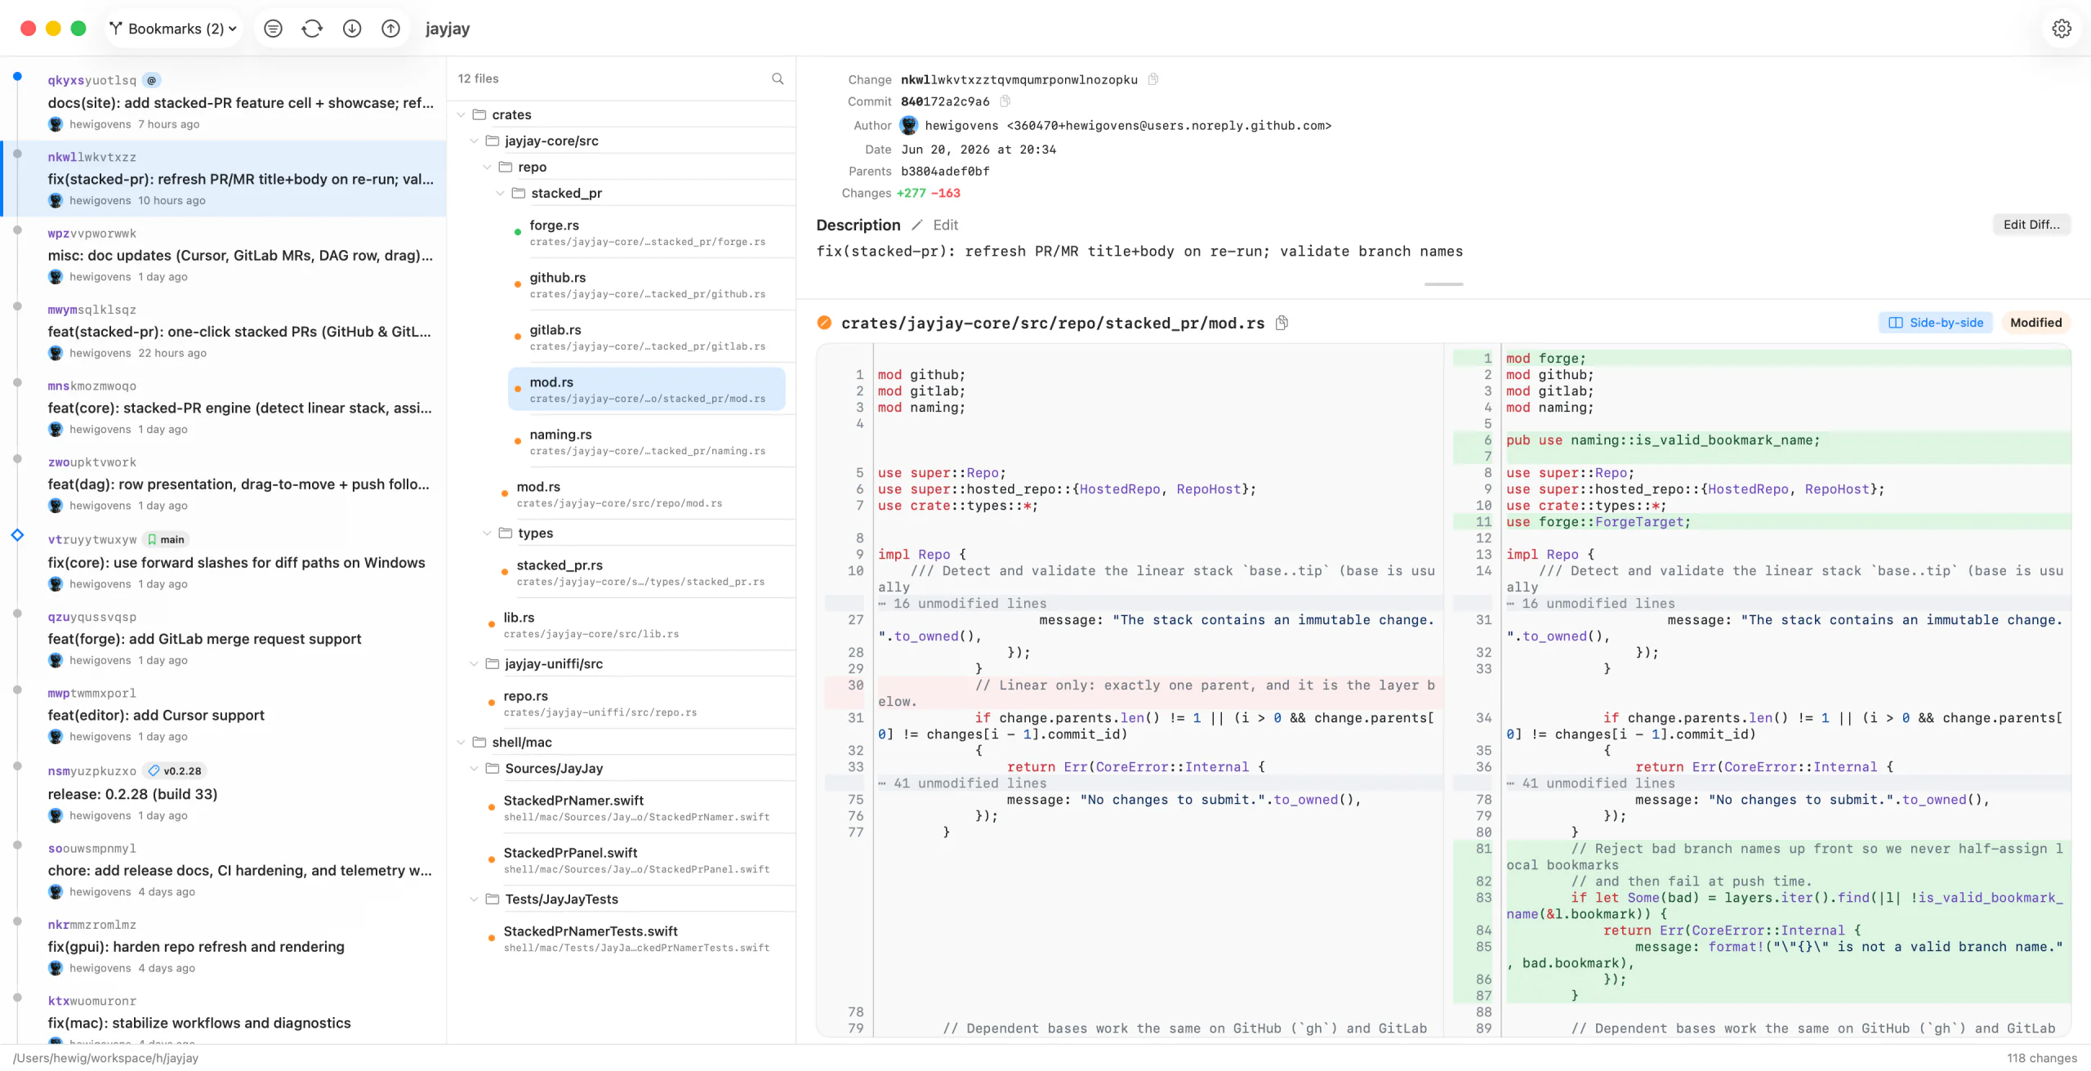
Task: Click the pencil Edit description icon
Action: coord(917,225)
